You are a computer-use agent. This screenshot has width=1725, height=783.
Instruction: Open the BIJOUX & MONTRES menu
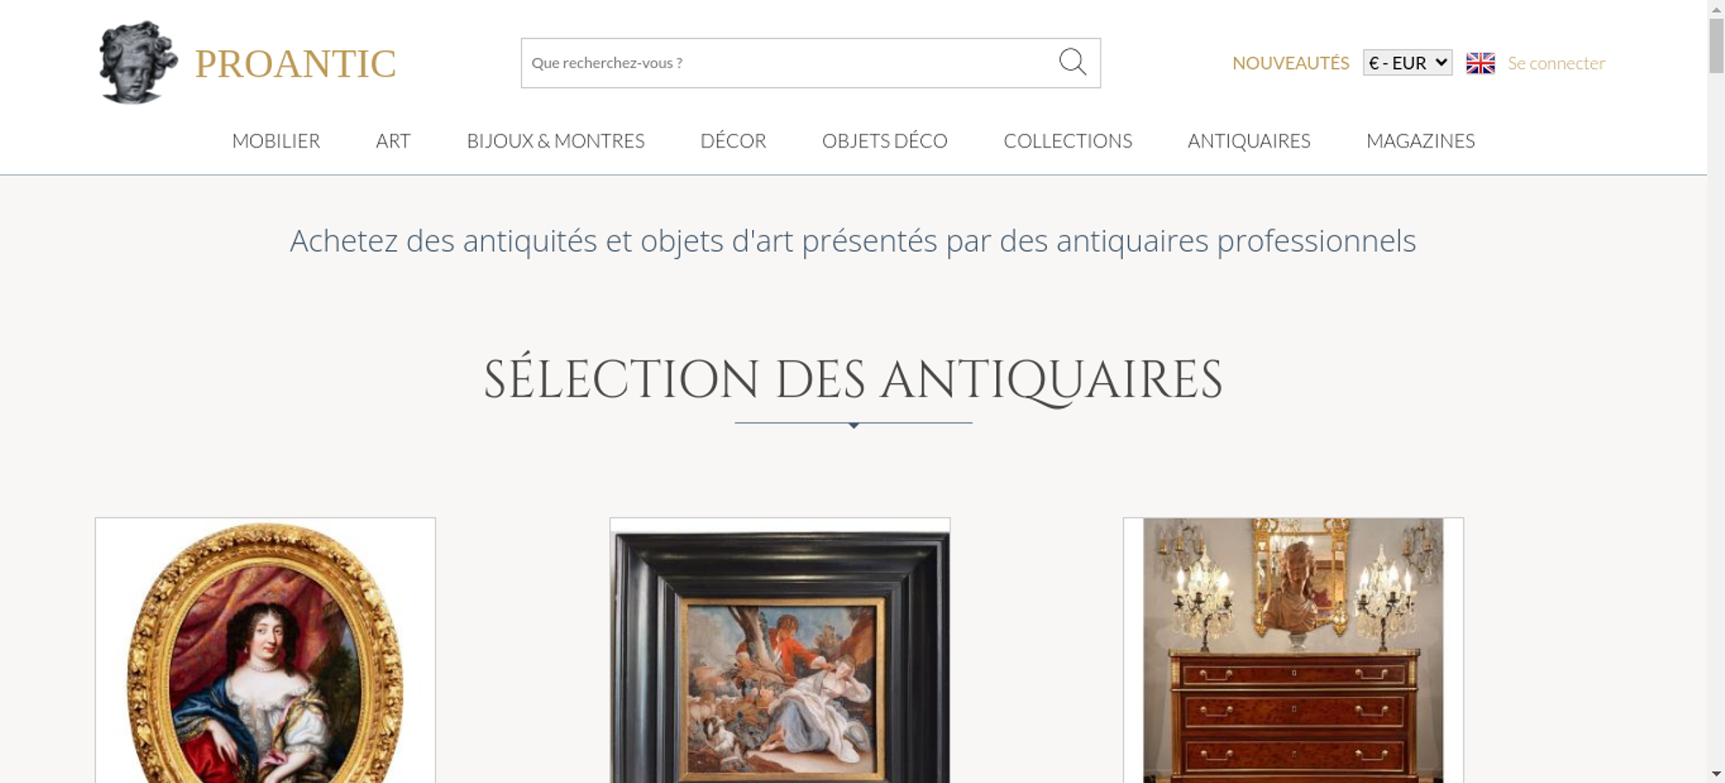tap(555, 141)
